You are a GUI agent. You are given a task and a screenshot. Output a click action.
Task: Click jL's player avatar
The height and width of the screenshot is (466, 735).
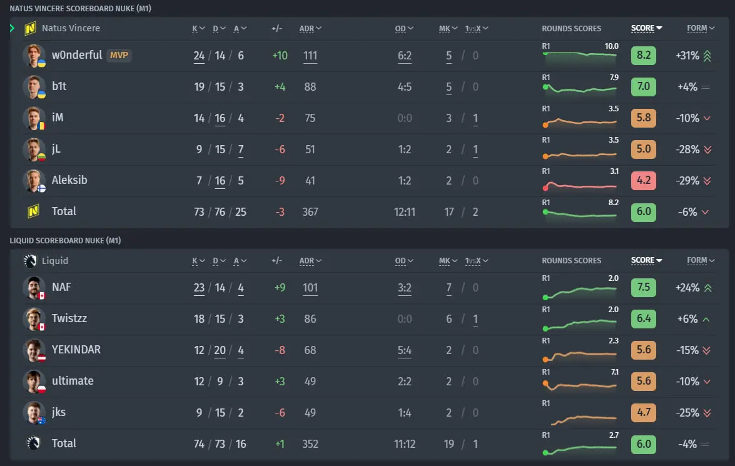pyautogui.click(x=34, y=149)
